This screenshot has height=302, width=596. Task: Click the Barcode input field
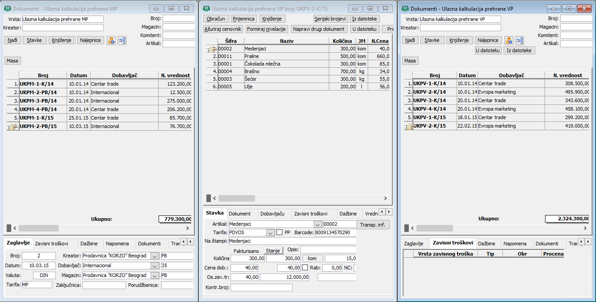pos(335,233)
